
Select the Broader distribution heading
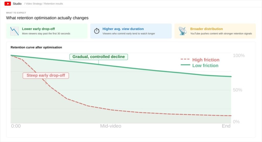tap(206, 29)
